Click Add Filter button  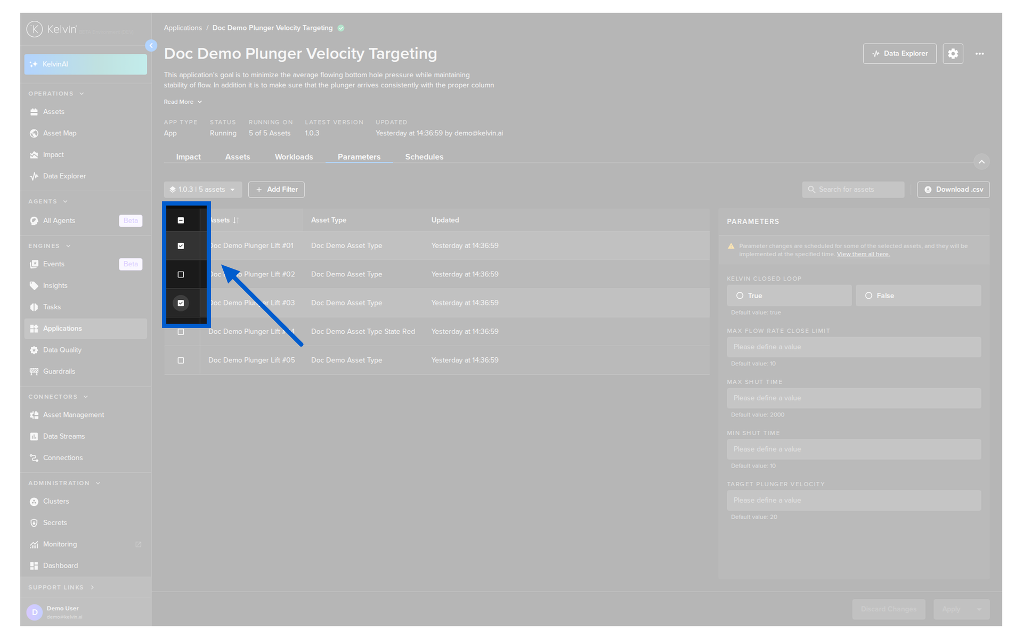[276, 190]
